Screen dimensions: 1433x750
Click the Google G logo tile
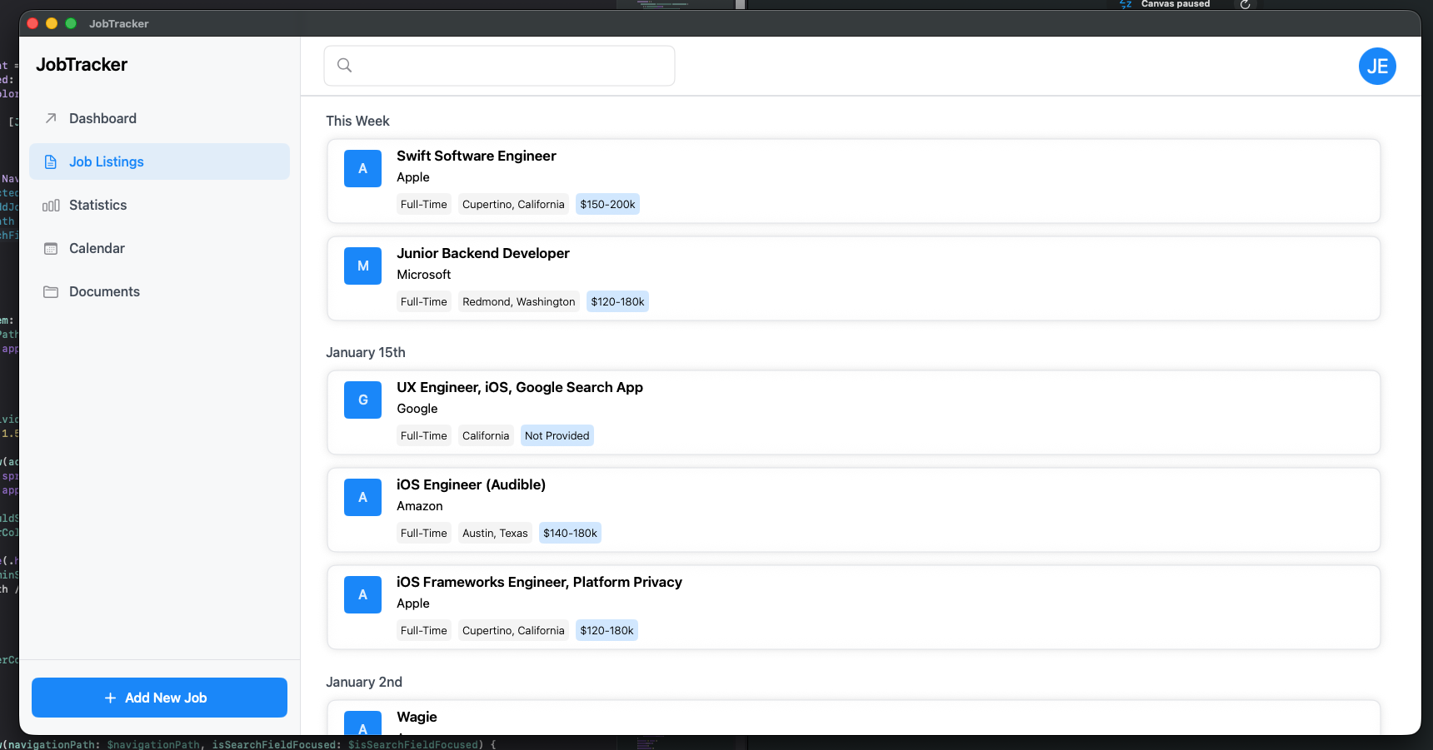362,400
